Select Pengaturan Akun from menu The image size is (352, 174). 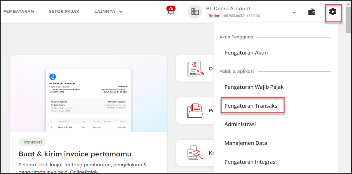246,53
